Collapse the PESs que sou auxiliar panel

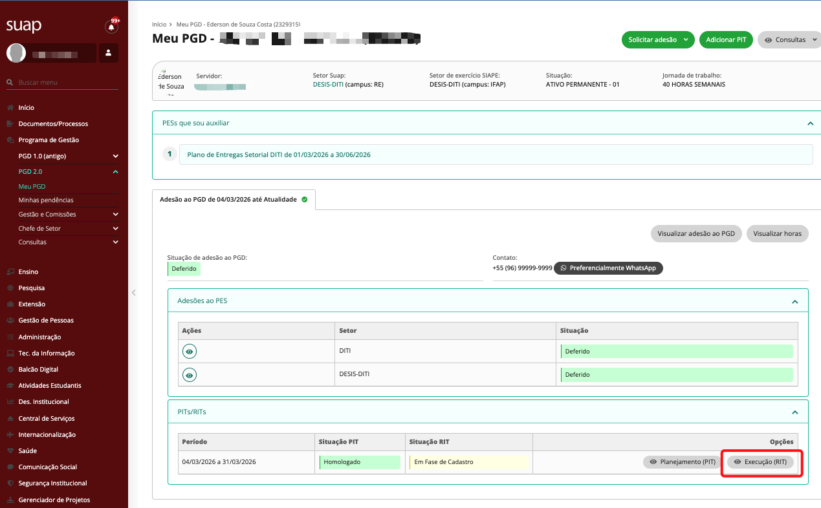(810, 123)
